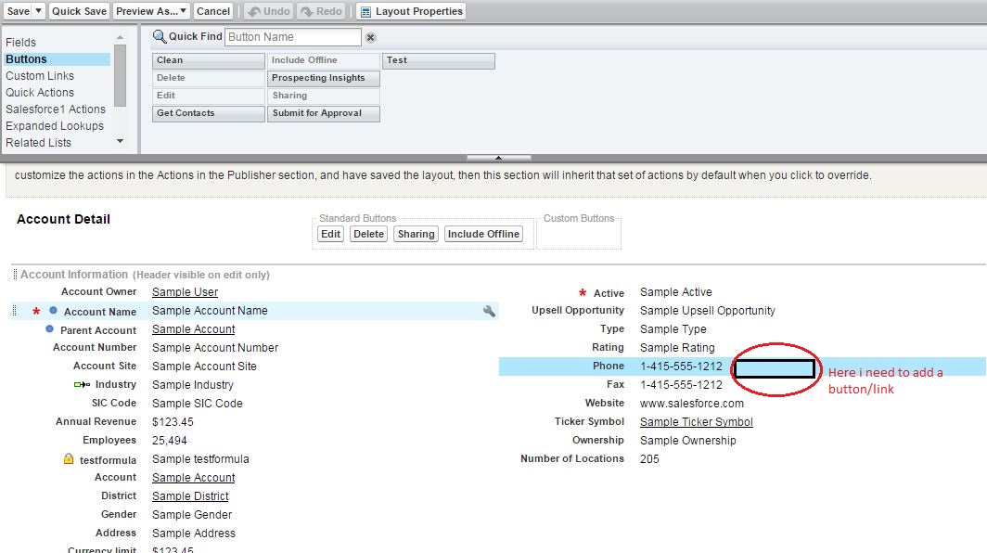This screenshot has height=553, width=987.
Task: Select Quick Actions in the palette list
Action: [40, 93]
